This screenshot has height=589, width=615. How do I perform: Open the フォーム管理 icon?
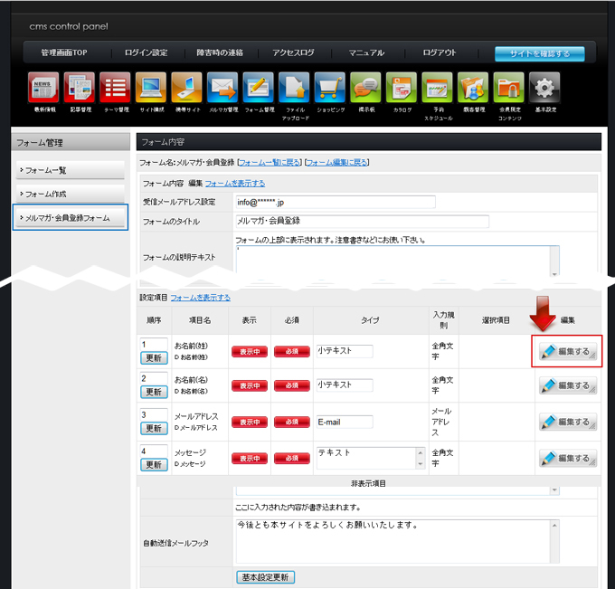[259, 89]
